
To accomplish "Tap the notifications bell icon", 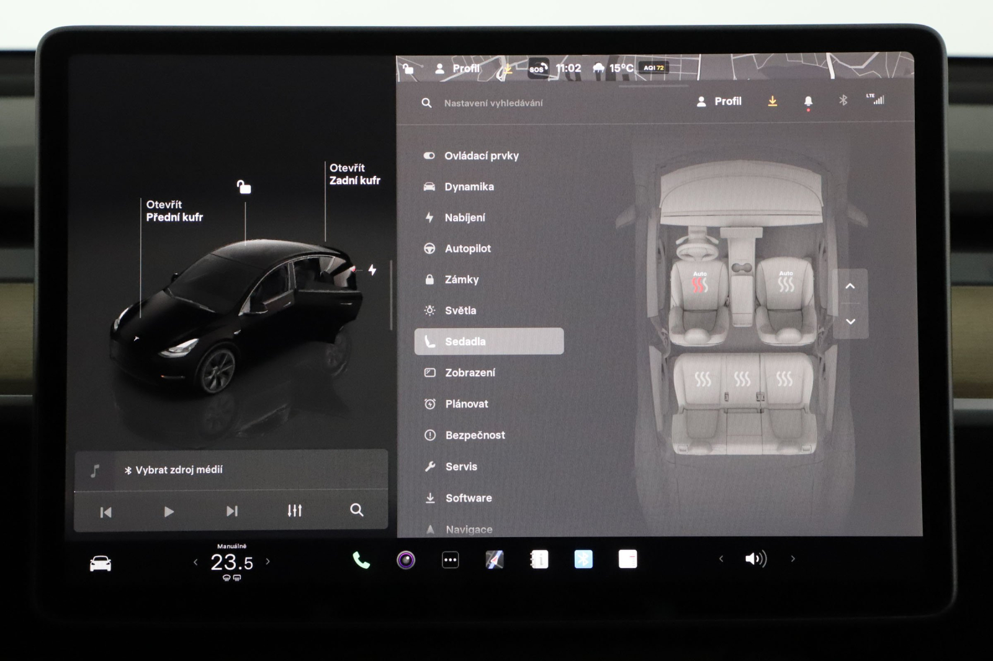I will pyautogui.click(x=807, y=101).
